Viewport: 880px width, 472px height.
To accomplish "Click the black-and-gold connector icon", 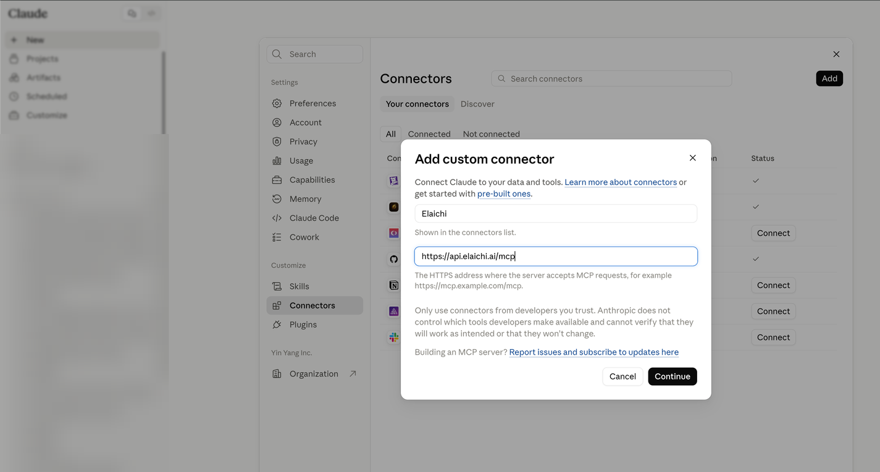I will [393, 207].
